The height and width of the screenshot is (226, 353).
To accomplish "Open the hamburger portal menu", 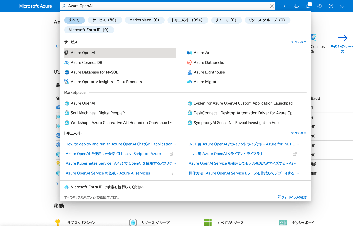I will point(7,6).
